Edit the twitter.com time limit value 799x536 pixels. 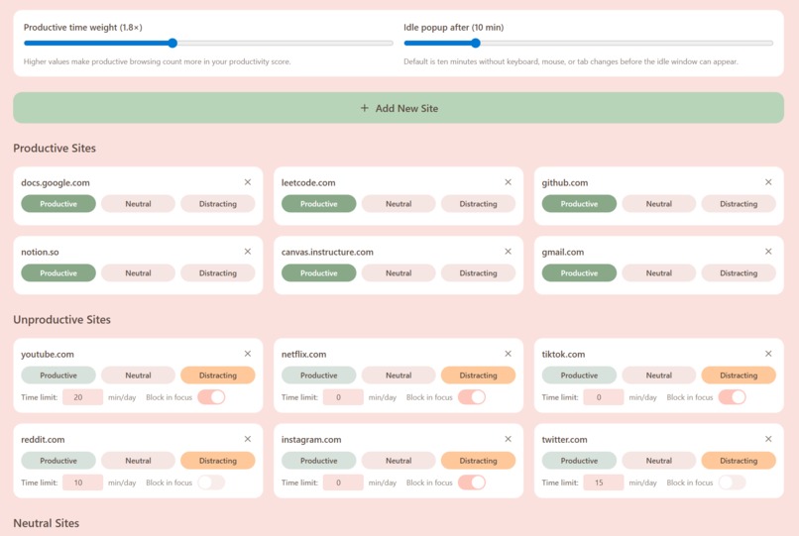pyautogui.click(x=604, y=483)
